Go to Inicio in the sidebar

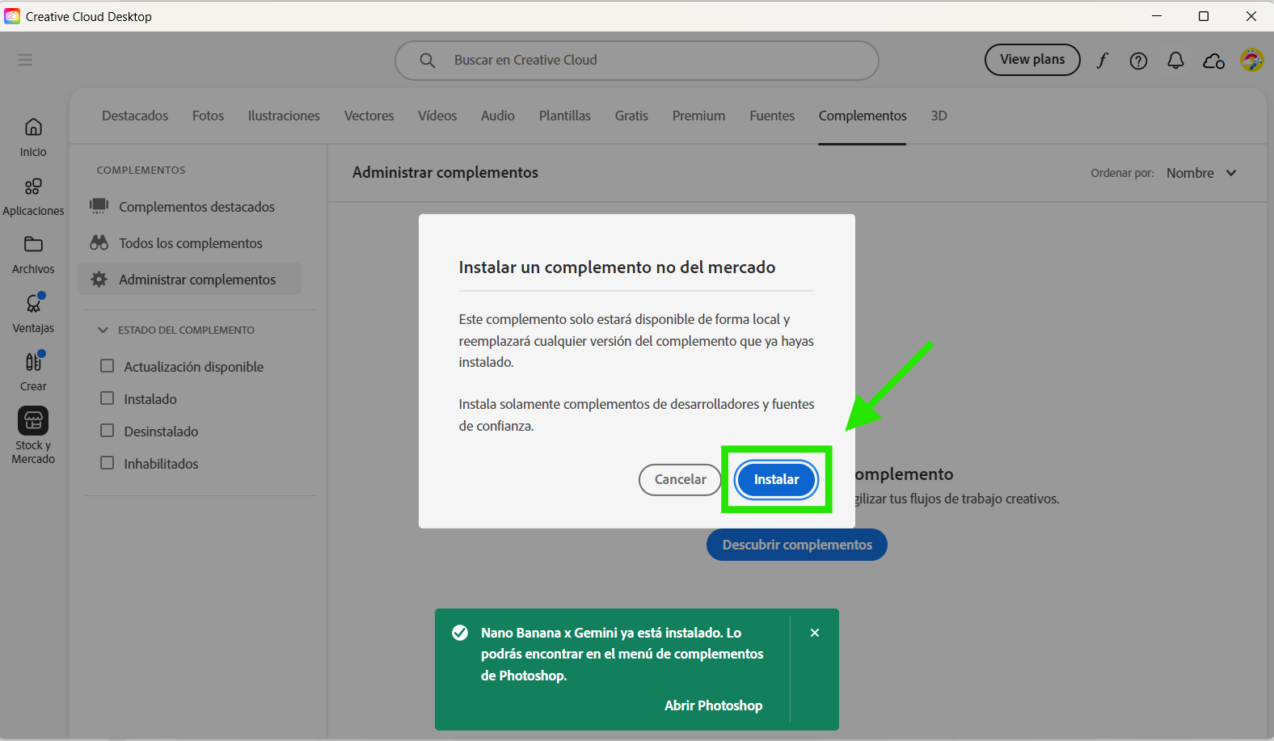pos(33,137)
